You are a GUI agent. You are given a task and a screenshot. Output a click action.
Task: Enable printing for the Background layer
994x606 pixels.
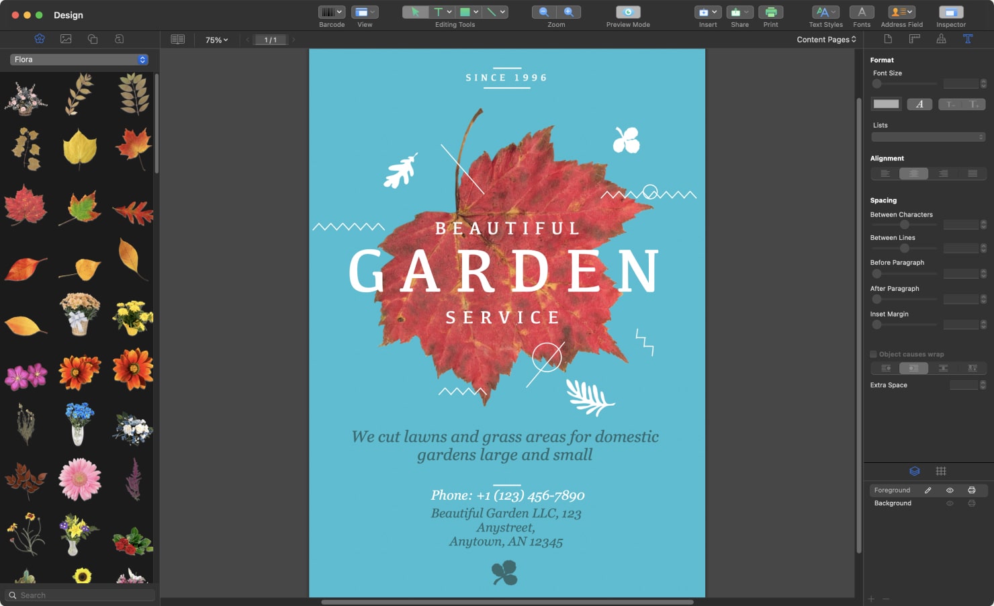pos(972,503)
